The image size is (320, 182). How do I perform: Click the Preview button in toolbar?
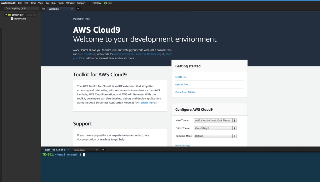97,3
